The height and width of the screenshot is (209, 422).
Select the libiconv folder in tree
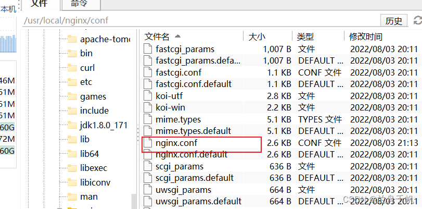95,182
